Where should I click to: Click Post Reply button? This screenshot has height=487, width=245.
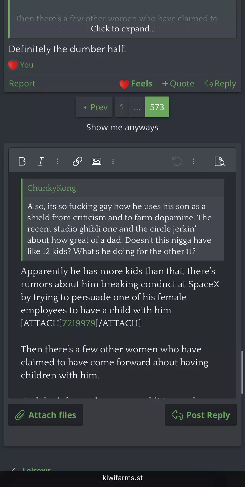point(201,415)
